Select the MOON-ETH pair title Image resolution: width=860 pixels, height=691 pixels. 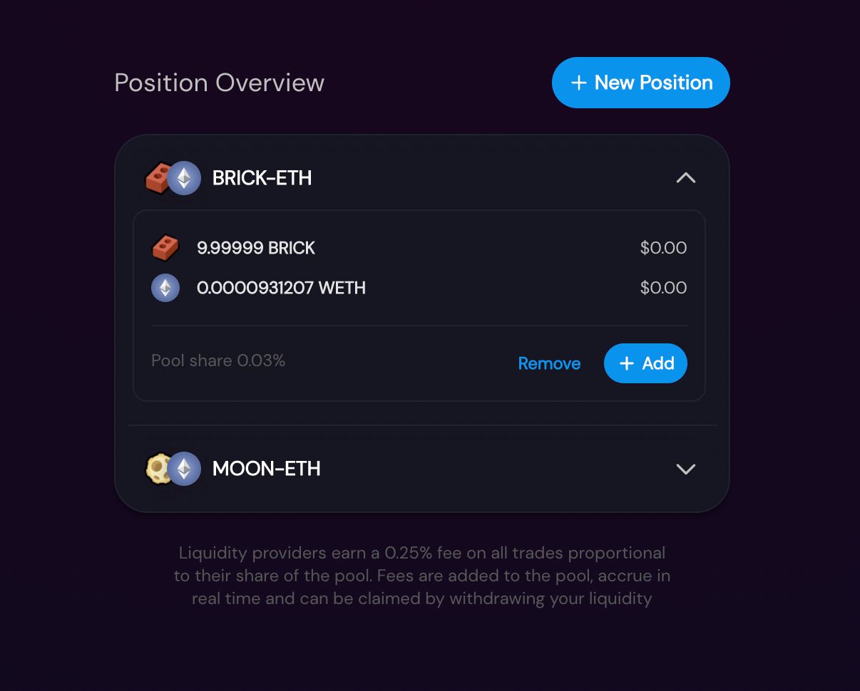[266, 469]
